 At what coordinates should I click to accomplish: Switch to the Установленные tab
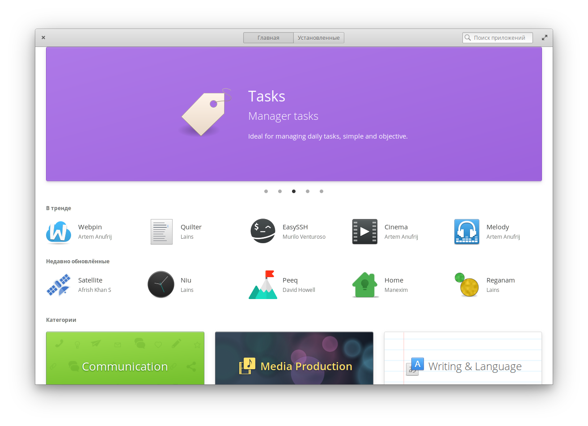318,38
